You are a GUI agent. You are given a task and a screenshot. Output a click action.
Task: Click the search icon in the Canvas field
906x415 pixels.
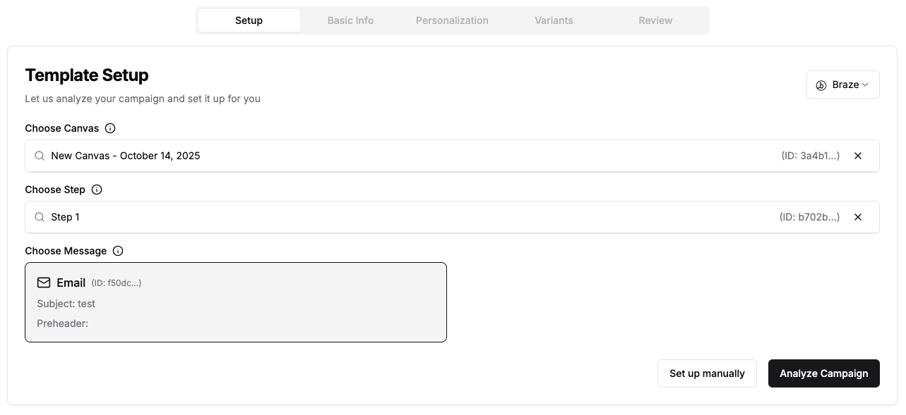(40, 156)
